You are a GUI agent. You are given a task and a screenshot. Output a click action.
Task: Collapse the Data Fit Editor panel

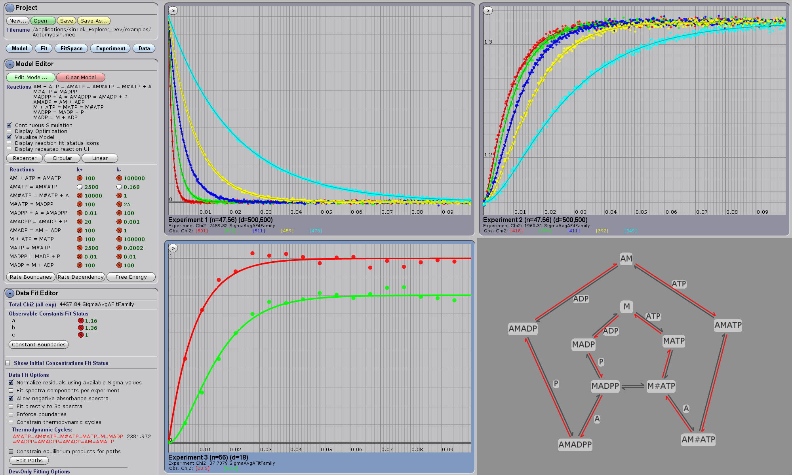pyautogui.click(x=10, y=293)
